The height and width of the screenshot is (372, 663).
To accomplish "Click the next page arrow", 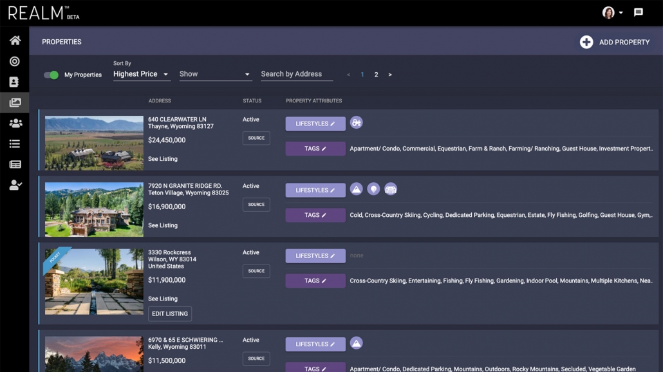I will click(390, 75).
